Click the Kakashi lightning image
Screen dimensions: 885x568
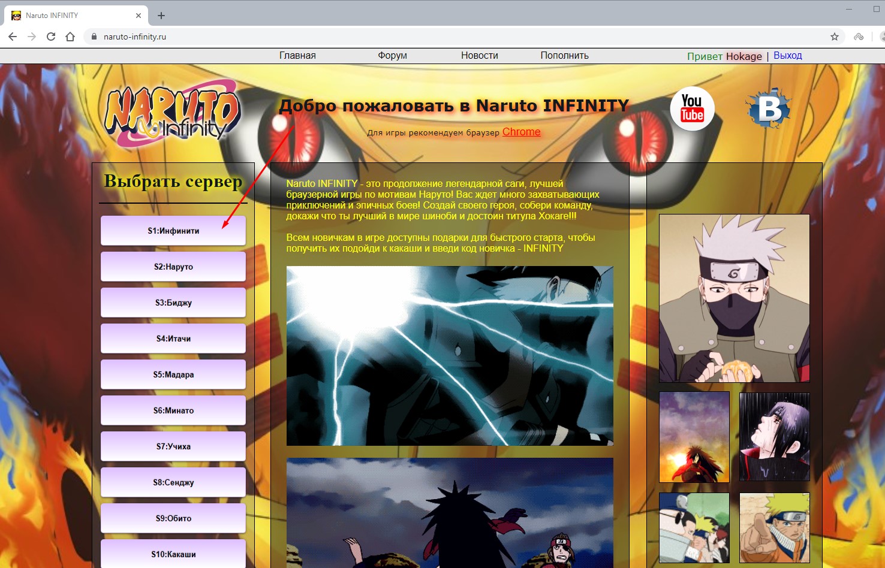pyautogui.click(x=450, y=356)
